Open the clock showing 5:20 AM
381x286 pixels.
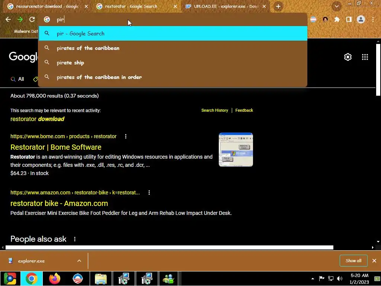359,279
